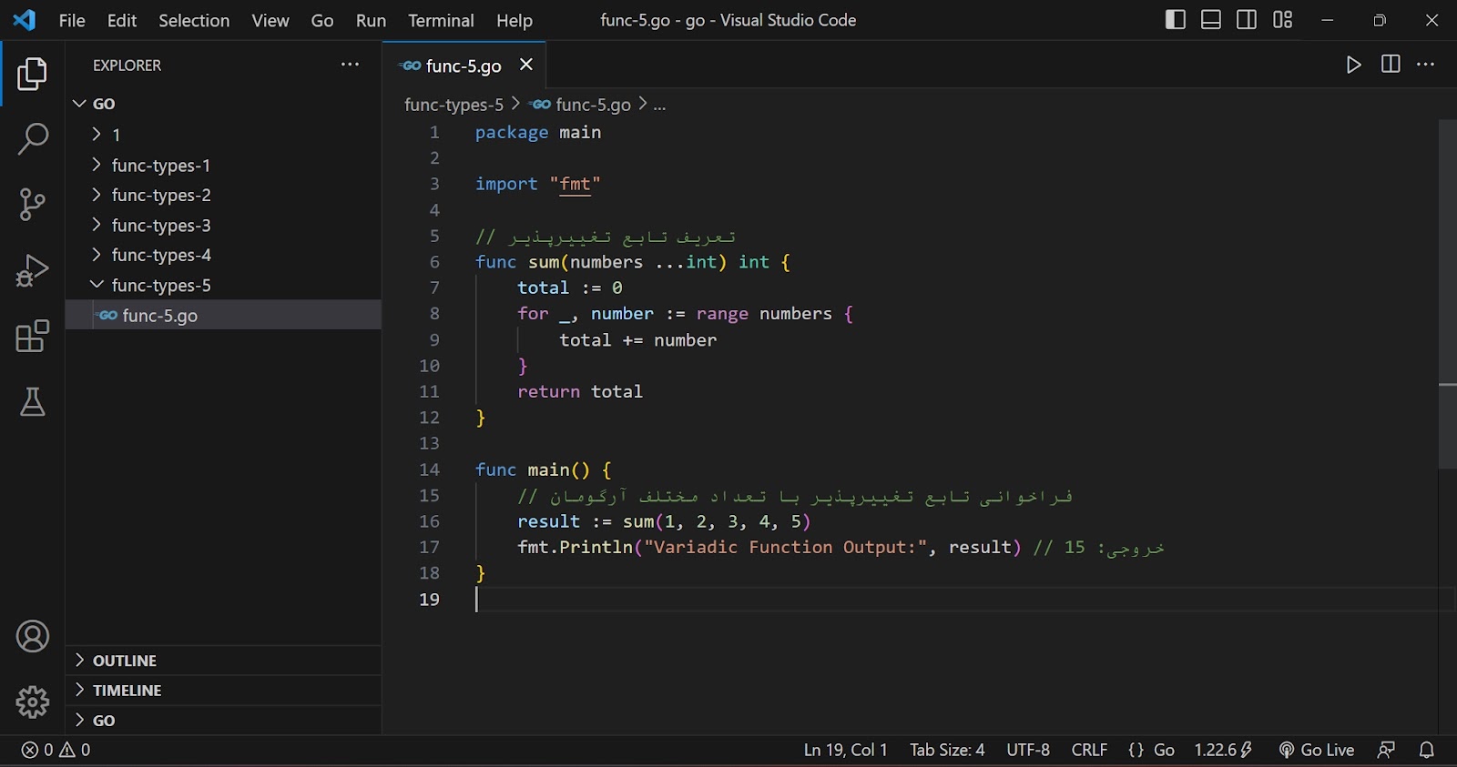Open the Go menu
Viewport: 1457px width, 767px height.
pyautogui.click(x=322, y=20)
